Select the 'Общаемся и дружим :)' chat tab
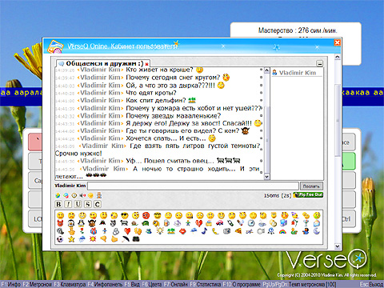The image size is (384, 288). pos(104,63)
